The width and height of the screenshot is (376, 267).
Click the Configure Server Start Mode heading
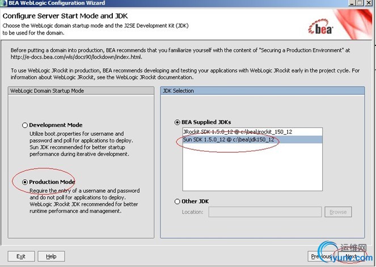(65, 16)
